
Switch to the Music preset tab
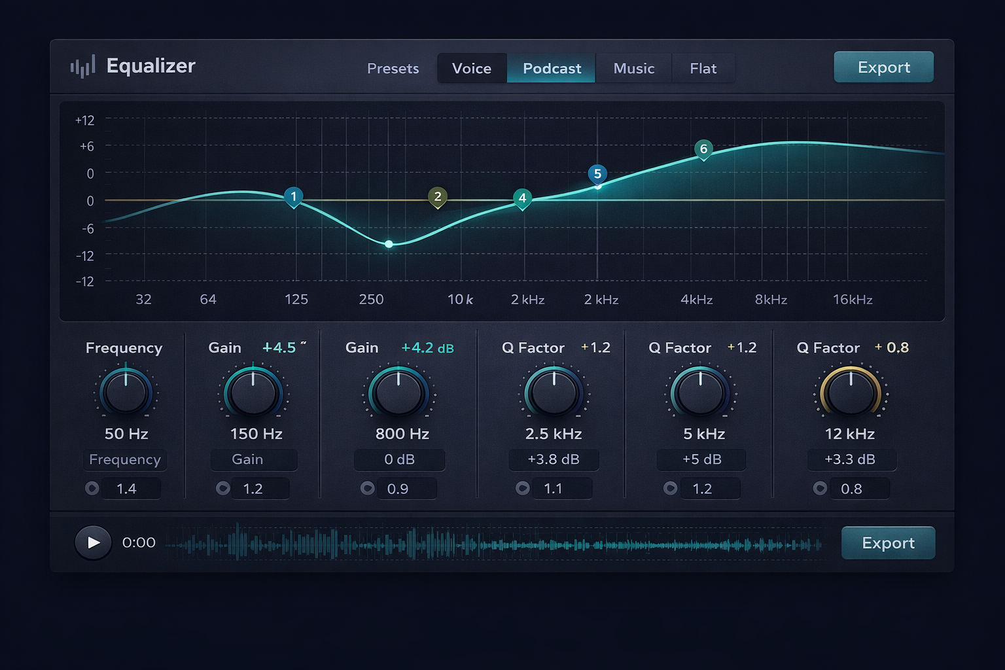[633, 68]
